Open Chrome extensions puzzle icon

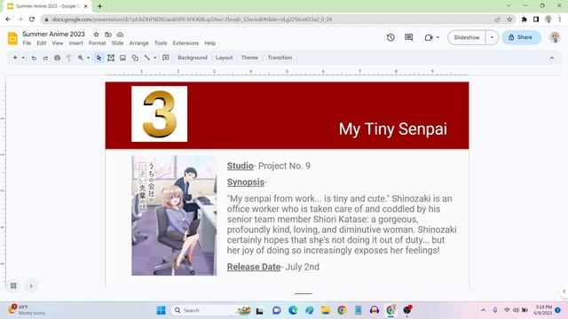pyautogui.click(x=524, y=19)
